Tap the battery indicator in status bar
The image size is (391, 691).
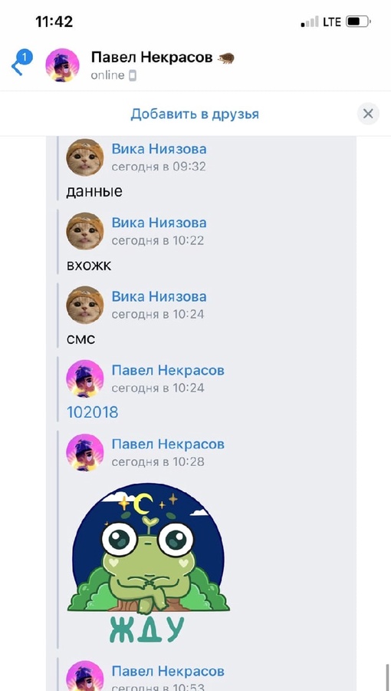[x=358, y=21]
